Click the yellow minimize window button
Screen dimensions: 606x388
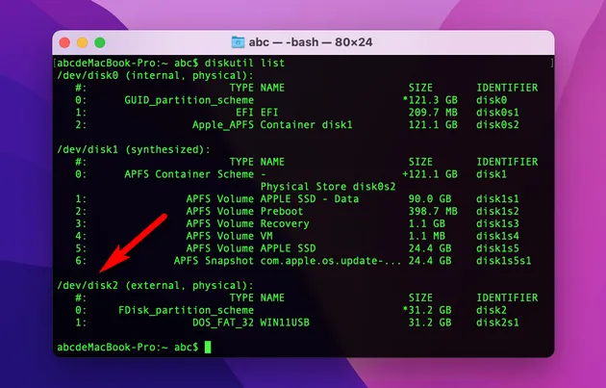[x=83, y=42]
